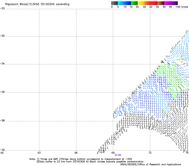Viewport: 189px width, 166px height.
Task: Click the note about data buffer 22 hrs
Action: [90, 162]
